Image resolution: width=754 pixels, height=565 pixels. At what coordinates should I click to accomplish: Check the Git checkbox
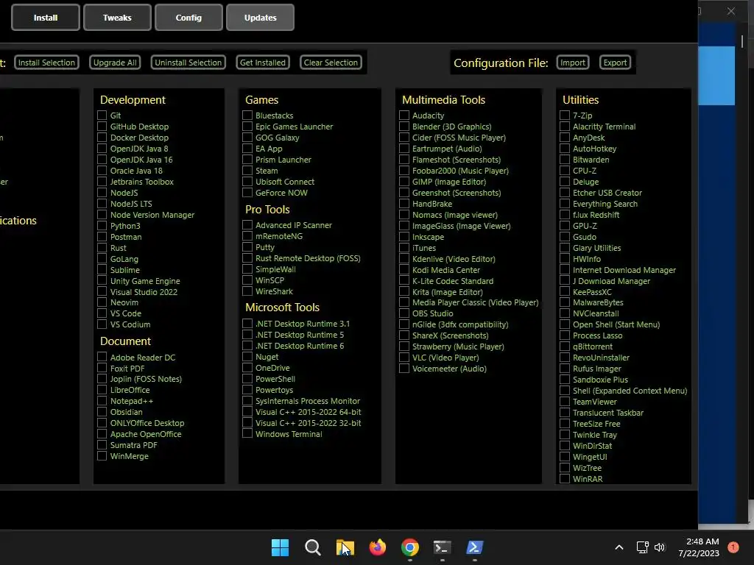point(102,116)
